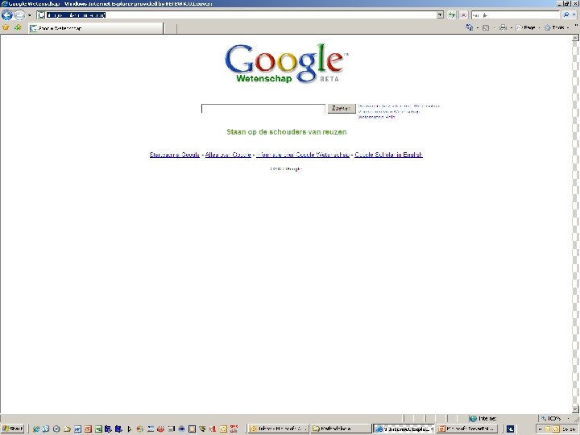Click the Google Wetenschap search field
The width and height of the screenshot is (580, 435).
[263, 109]
